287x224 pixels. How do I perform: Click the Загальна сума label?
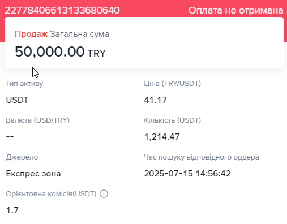79,34
